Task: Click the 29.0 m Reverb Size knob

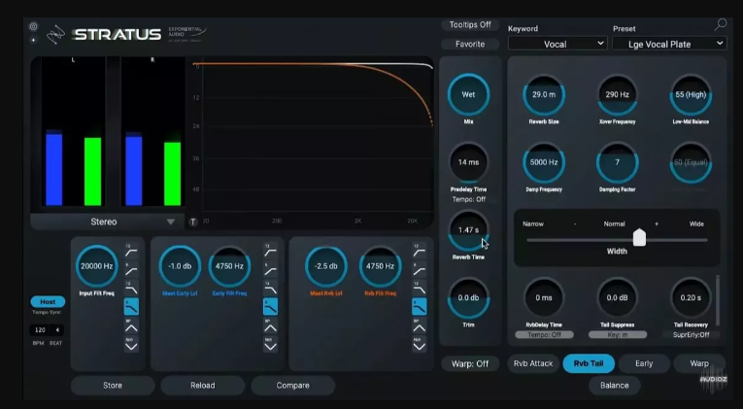Action: (544, 94)
